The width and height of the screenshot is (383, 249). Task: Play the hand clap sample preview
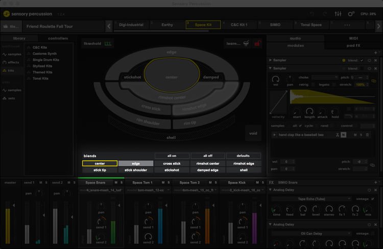274,135
